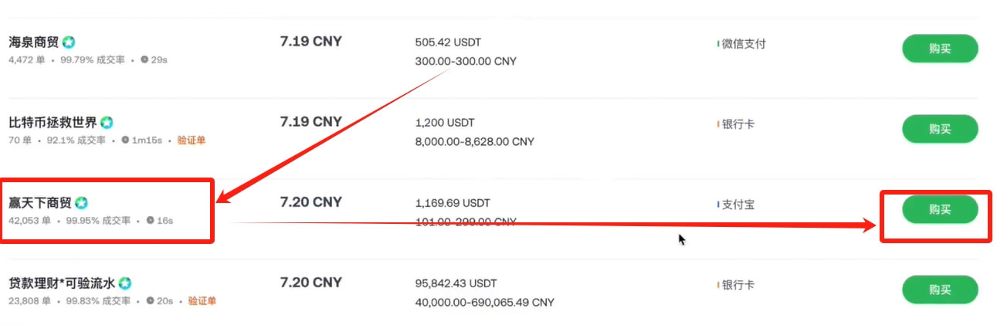Click the clock icon showing 29s
The image size is (997, 325).
coord(144,59)
